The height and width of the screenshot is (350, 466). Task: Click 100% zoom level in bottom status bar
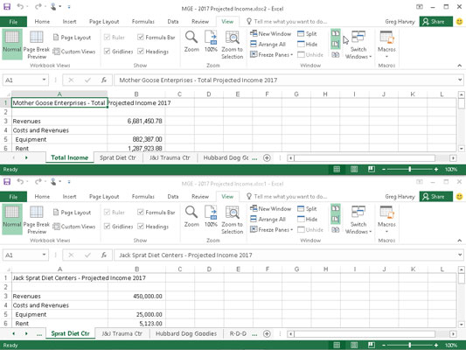451,346
